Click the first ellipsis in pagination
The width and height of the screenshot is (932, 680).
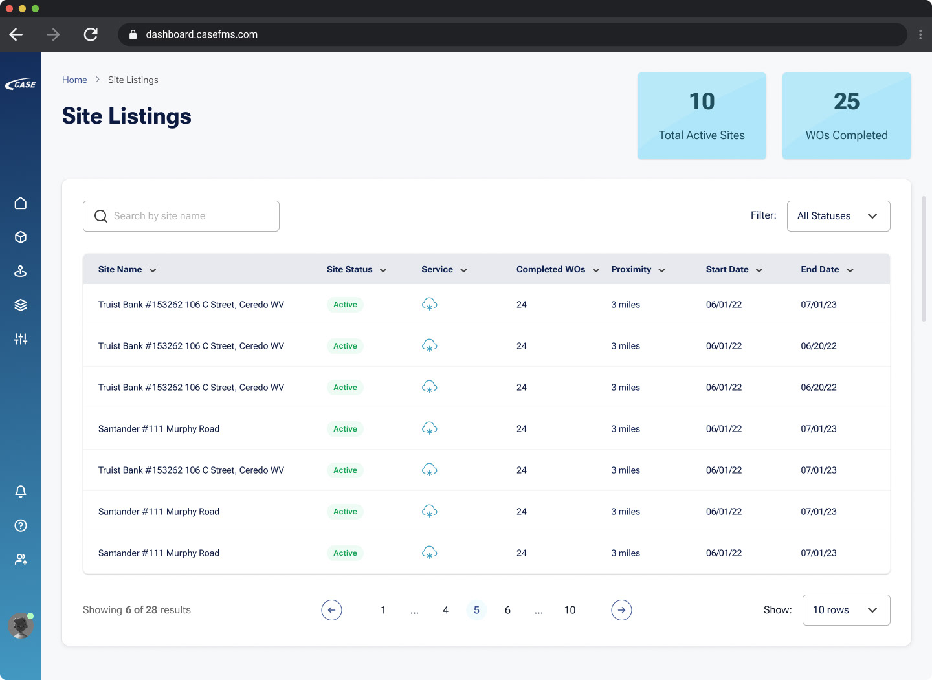coord(414,610)
